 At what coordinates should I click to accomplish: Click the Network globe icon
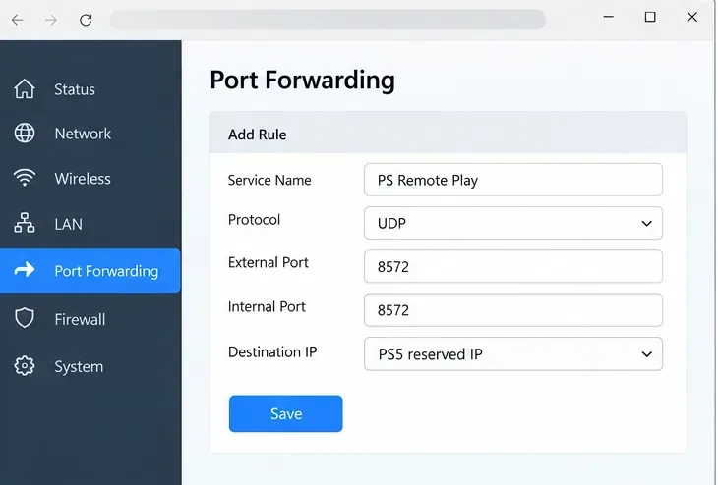click(25, 133)
